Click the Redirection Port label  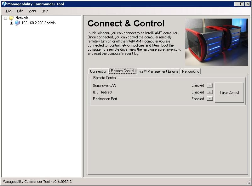(x=105, y=99)
